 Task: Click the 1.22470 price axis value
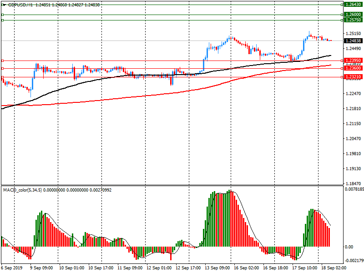pos(354,94)
